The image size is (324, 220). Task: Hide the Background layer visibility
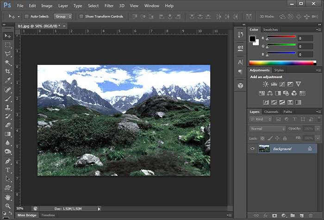[252, 149]
